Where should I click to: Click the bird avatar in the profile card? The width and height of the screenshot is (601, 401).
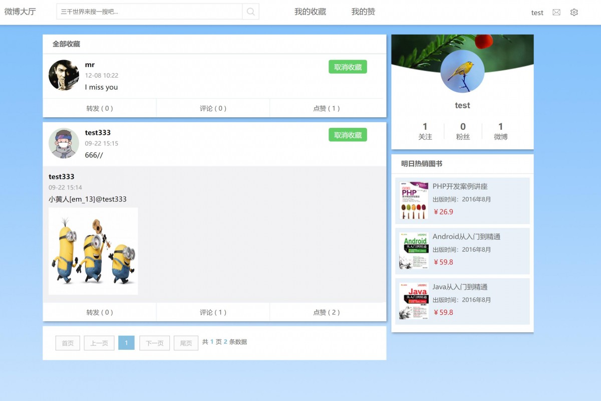462,72
